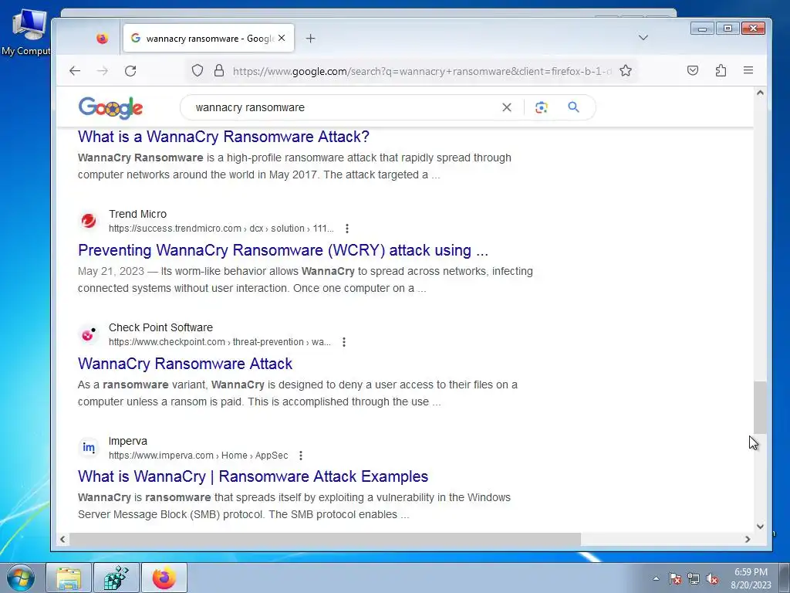790x593 pixels.
Task: Open the three-dot menu for Trend Micro result
Action: coord(346,229)
